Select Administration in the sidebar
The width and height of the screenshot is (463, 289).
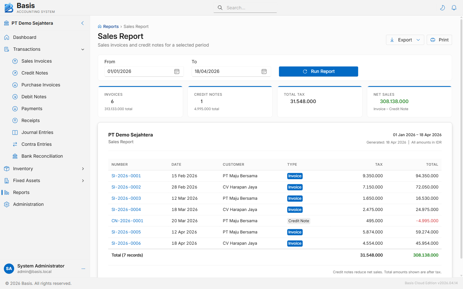[28, 204]
